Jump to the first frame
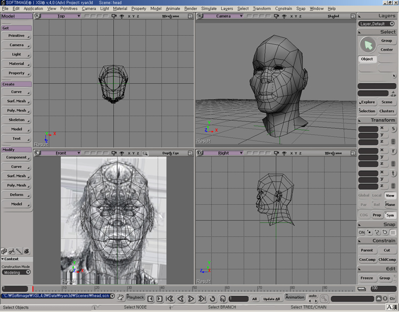 pos(169,299)
